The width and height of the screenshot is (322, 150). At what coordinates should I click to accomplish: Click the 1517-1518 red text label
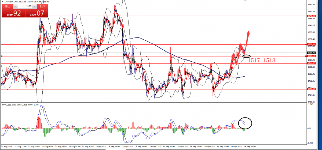coord(261,61)
